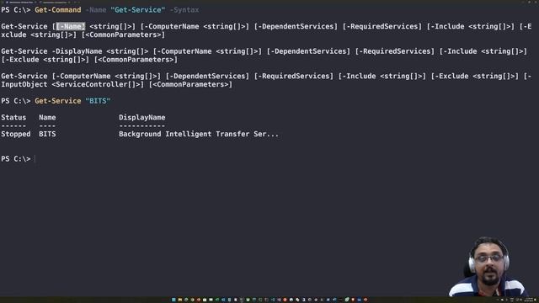Viewport: 539px width, 303px height.
Task: Click [-RequiredServices] in the first syntax line
Action: click(382, 26)
